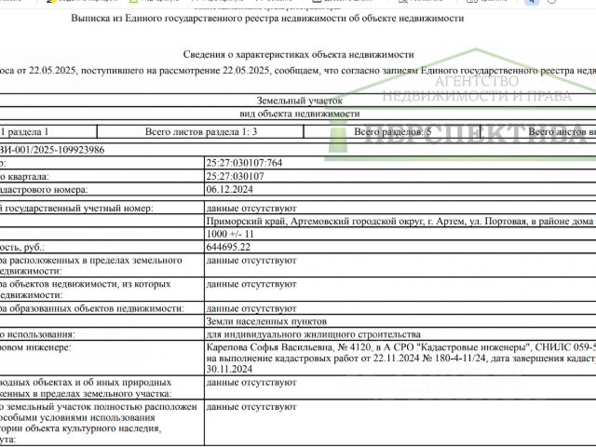The height and width of the screenshot is (447, 596).
Task: Click the 'государственный учетный номер:' row label
Action: [x=76, y=209]
